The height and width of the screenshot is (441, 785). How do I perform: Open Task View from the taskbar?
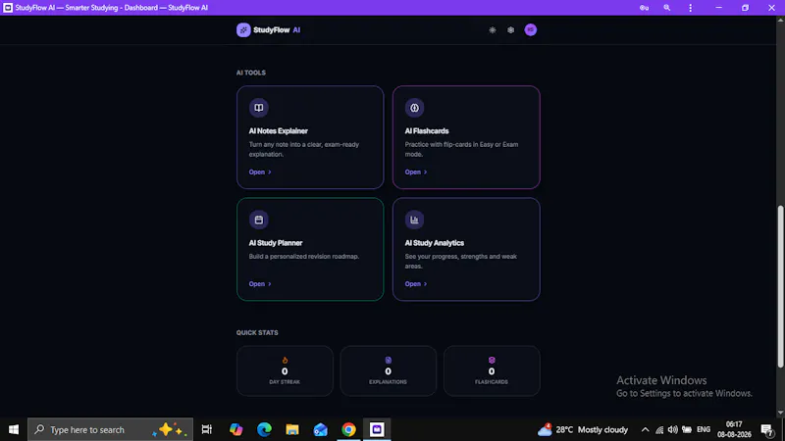click(207, 429)
